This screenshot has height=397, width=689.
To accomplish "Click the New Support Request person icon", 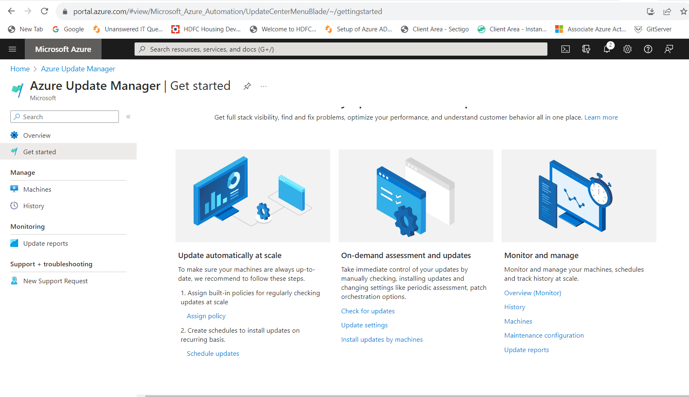I will [x=14, y=281].
